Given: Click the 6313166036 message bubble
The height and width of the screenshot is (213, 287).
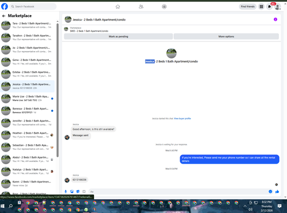Looking at the screenshot, I should pos(79,180).
